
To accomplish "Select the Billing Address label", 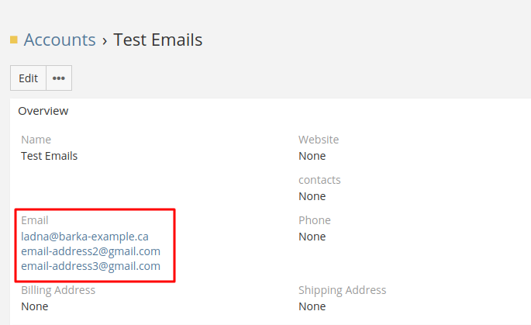I will (58, 290).
